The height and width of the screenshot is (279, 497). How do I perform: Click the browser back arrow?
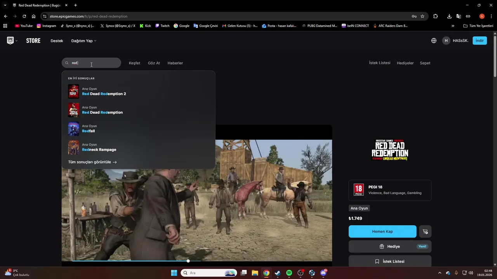point(5,16)
